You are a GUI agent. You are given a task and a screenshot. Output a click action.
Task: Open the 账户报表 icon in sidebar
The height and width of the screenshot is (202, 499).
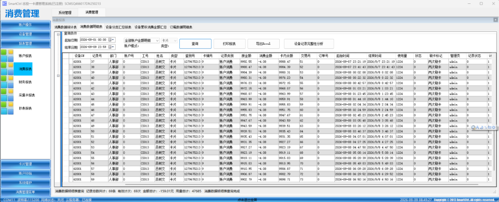point(7,55)
